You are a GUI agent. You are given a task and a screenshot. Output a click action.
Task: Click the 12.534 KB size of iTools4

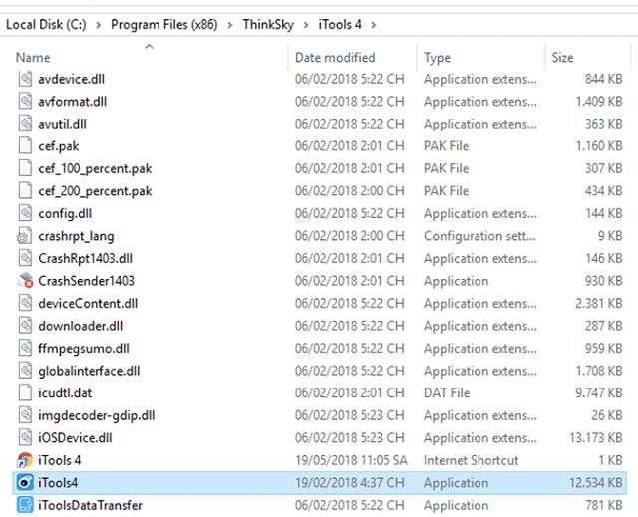click(x=596, y=483)
